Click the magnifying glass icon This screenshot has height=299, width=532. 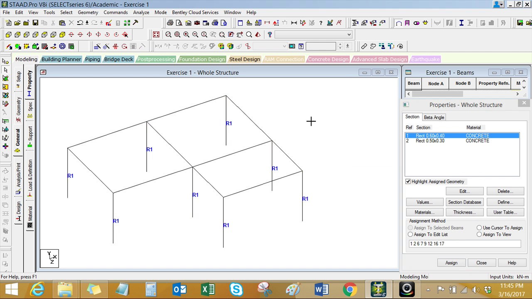pos(249,34)
